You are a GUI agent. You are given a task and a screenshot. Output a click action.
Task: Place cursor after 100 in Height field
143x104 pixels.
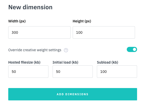click(83, 32)
